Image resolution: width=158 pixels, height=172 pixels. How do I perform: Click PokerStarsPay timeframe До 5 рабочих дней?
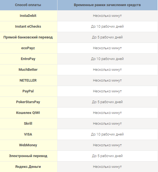coord(107,102)
